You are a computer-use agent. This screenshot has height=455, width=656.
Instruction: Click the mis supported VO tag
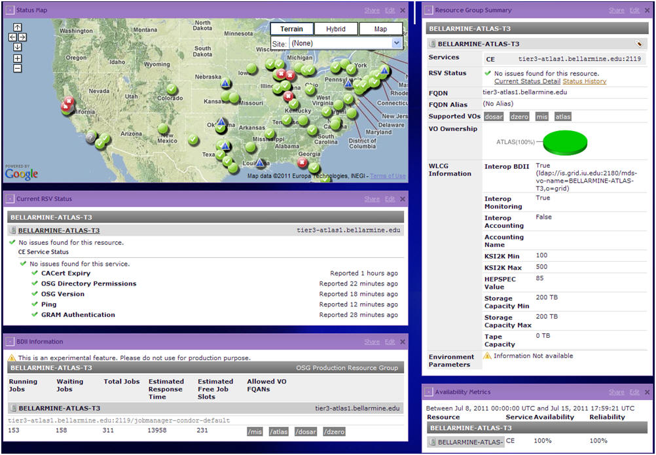(542, 117)
